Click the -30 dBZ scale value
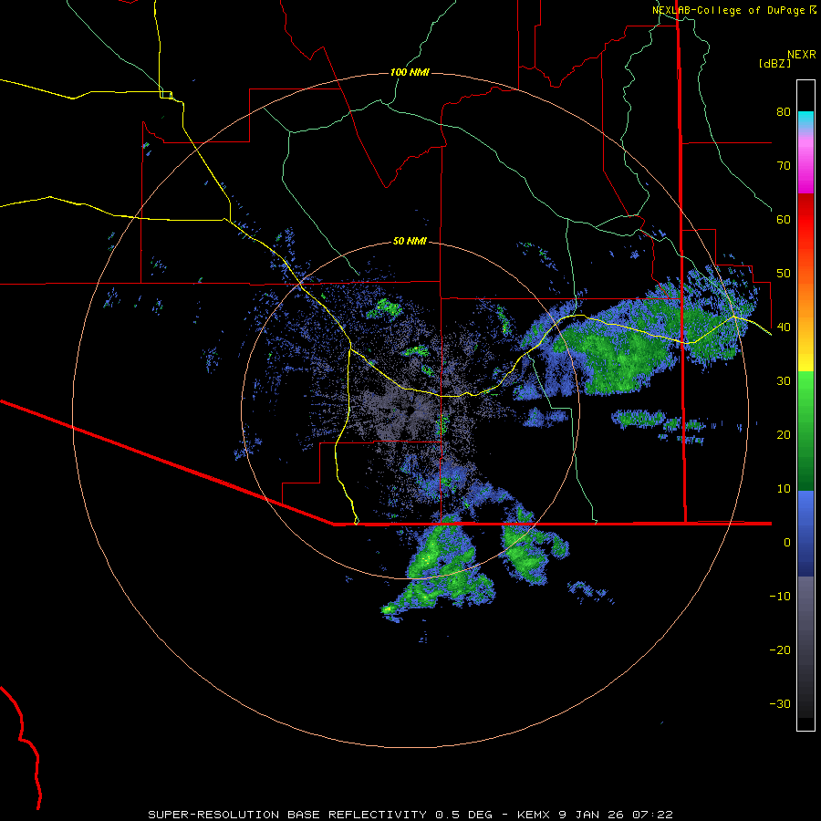Screen dimensions: 821x821 [780, 703]
